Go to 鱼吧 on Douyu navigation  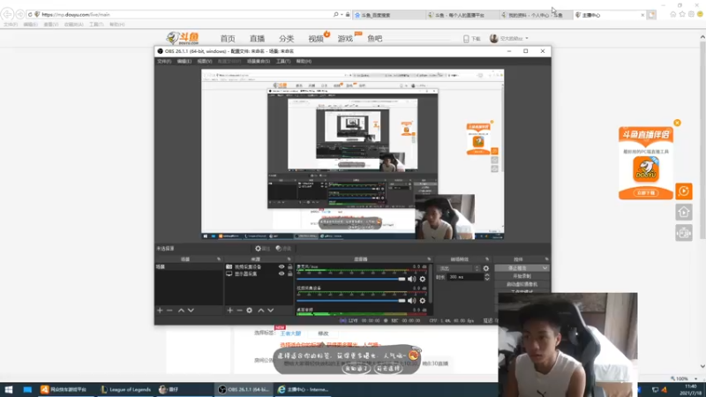coord(374,39)
